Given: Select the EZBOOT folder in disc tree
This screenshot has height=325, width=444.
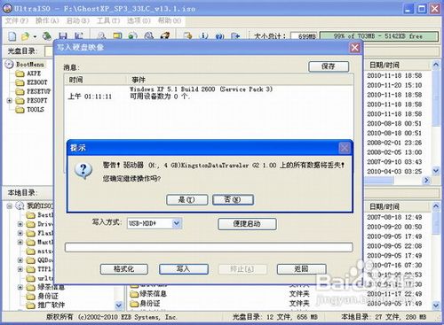Looking at the screenshot, I should [37, 82].
